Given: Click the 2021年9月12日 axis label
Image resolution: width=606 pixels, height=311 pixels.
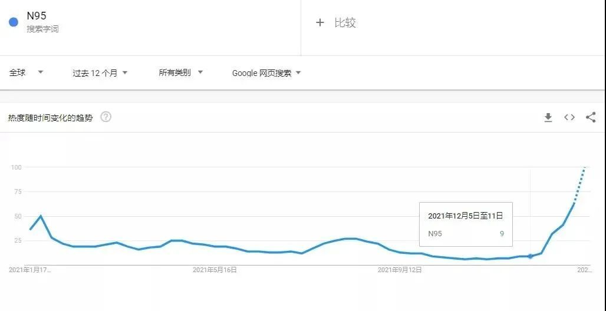Looking at the screenshot, I should point(400,270).
